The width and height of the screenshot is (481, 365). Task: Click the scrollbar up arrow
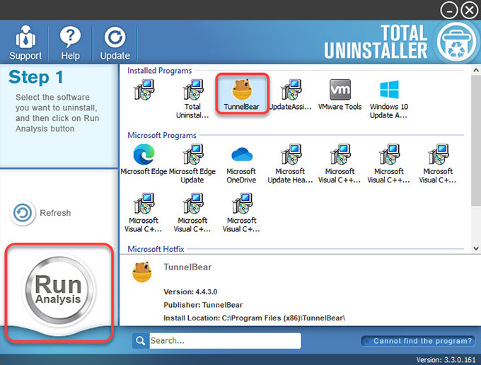click(476, 70)
